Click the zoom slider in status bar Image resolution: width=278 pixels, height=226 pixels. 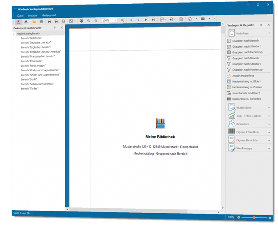[x=254, y=217]
